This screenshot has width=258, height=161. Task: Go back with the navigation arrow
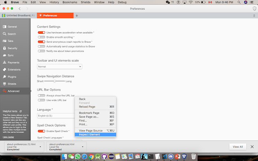pos(20,8)
